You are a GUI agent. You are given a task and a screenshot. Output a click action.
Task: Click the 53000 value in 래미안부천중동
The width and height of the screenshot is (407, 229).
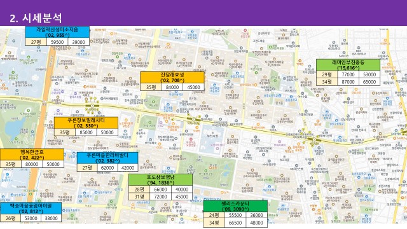click(369, 74)
